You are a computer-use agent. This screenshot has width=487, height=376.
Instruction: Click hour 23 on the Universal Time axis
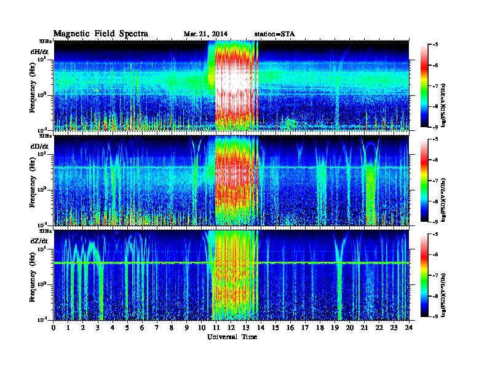point(394,328)
